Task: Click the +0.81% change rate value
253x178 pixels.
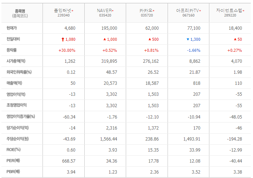Action: [151, 50]
